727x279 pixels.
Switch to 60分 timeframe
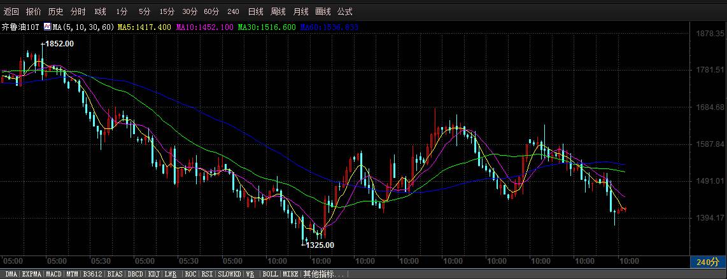(211, 11)
